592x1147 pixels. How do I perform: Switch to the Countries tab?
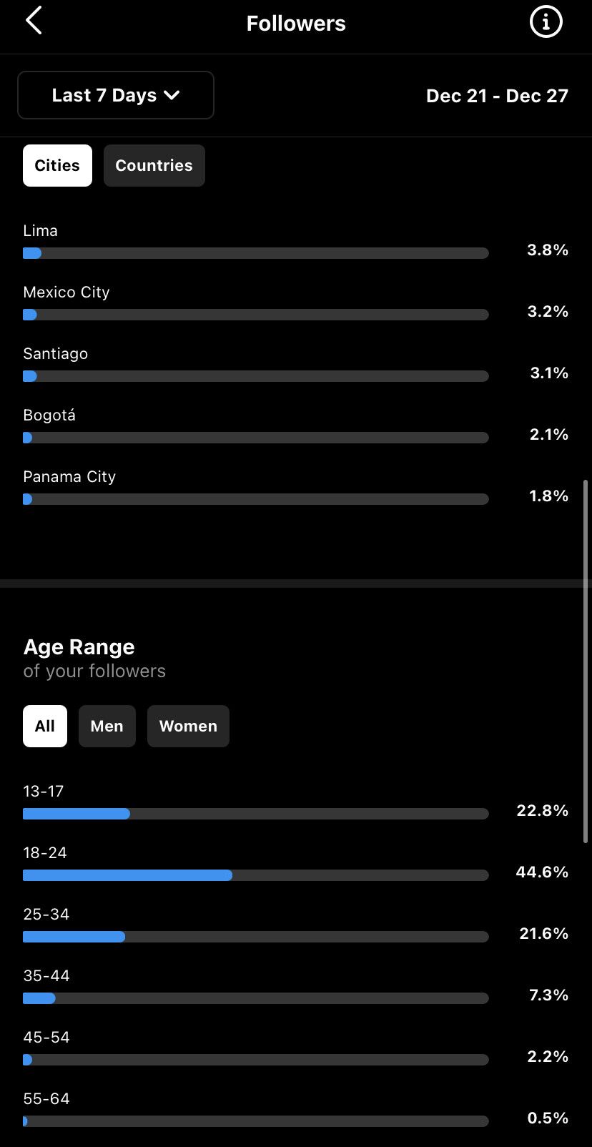(x=154, y=165)
